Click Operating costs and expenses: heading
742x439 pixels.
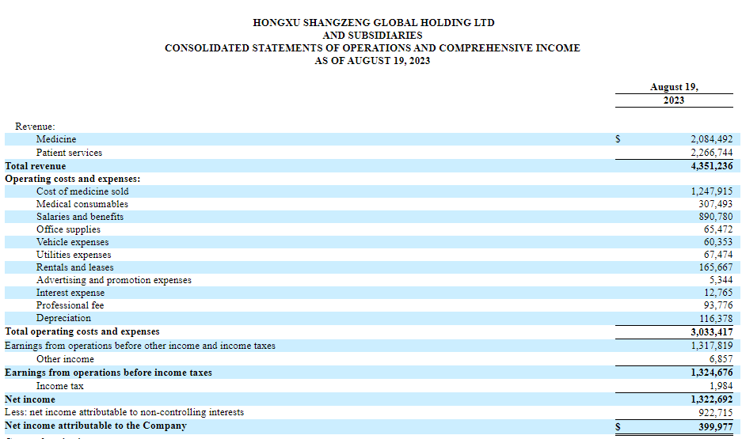(72, 179)
